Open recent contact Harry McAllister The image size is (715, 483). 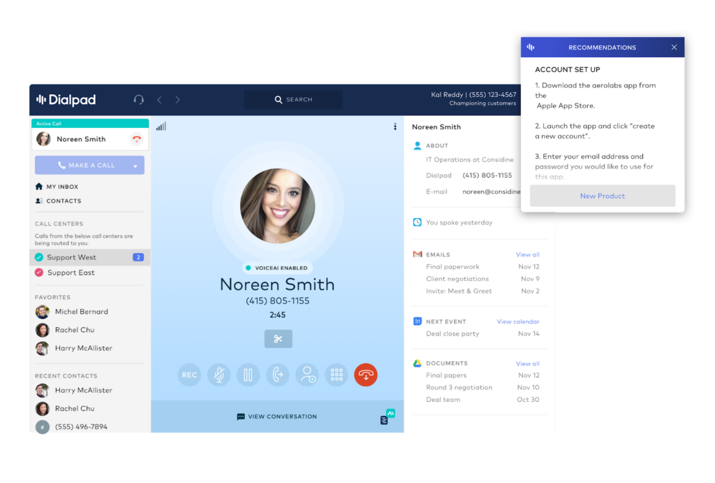[74, 390]
